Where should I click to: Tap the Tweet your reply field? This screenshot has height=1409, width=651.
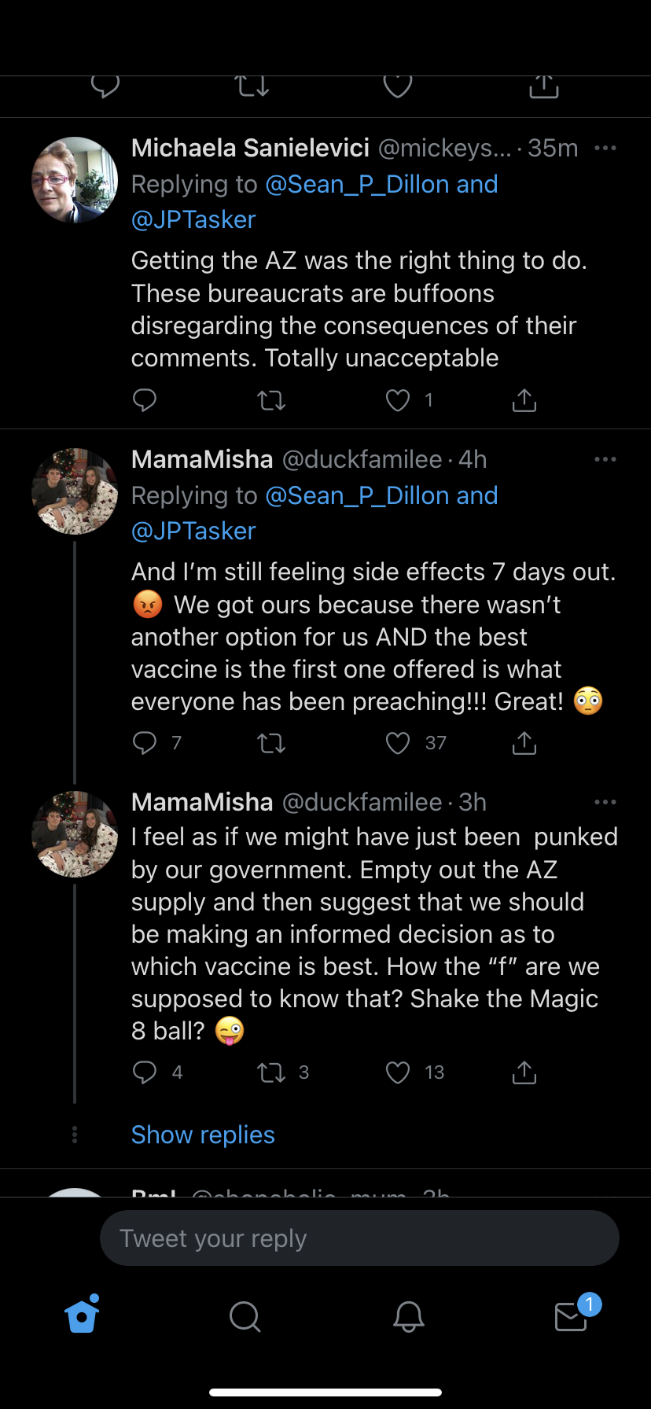[x=359, y=1238]
